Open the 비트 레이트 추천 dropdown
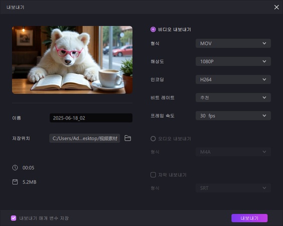 tap(233, 97)
